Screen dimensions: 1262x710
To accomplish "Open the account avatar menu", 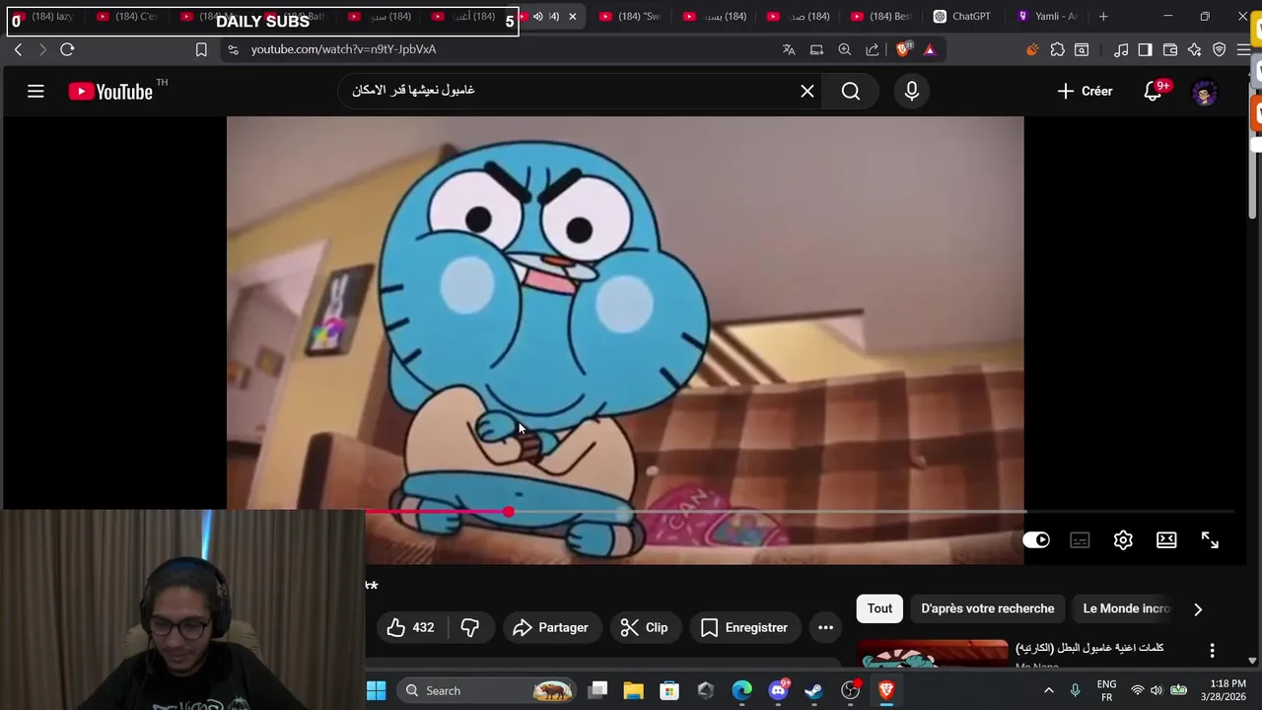I will pos(1204,92).
